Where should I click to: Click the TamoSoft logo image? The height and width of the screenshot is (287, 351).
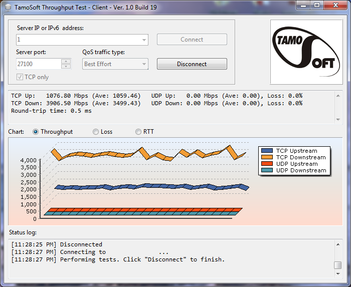pos(306,52)
